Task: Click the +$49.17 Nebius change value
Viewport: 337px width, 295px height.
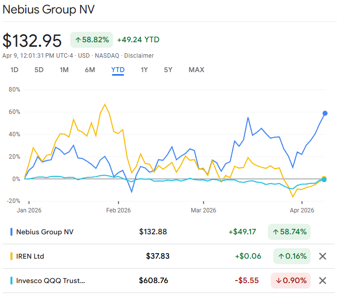Action: click(x=242, y=232)
